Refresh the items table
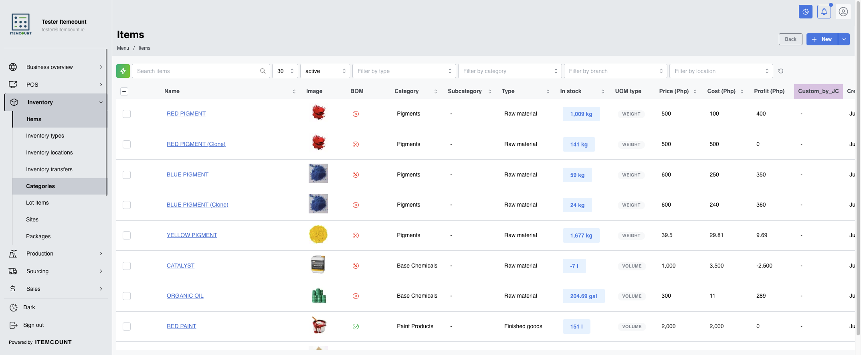 (x=781, y=71)
